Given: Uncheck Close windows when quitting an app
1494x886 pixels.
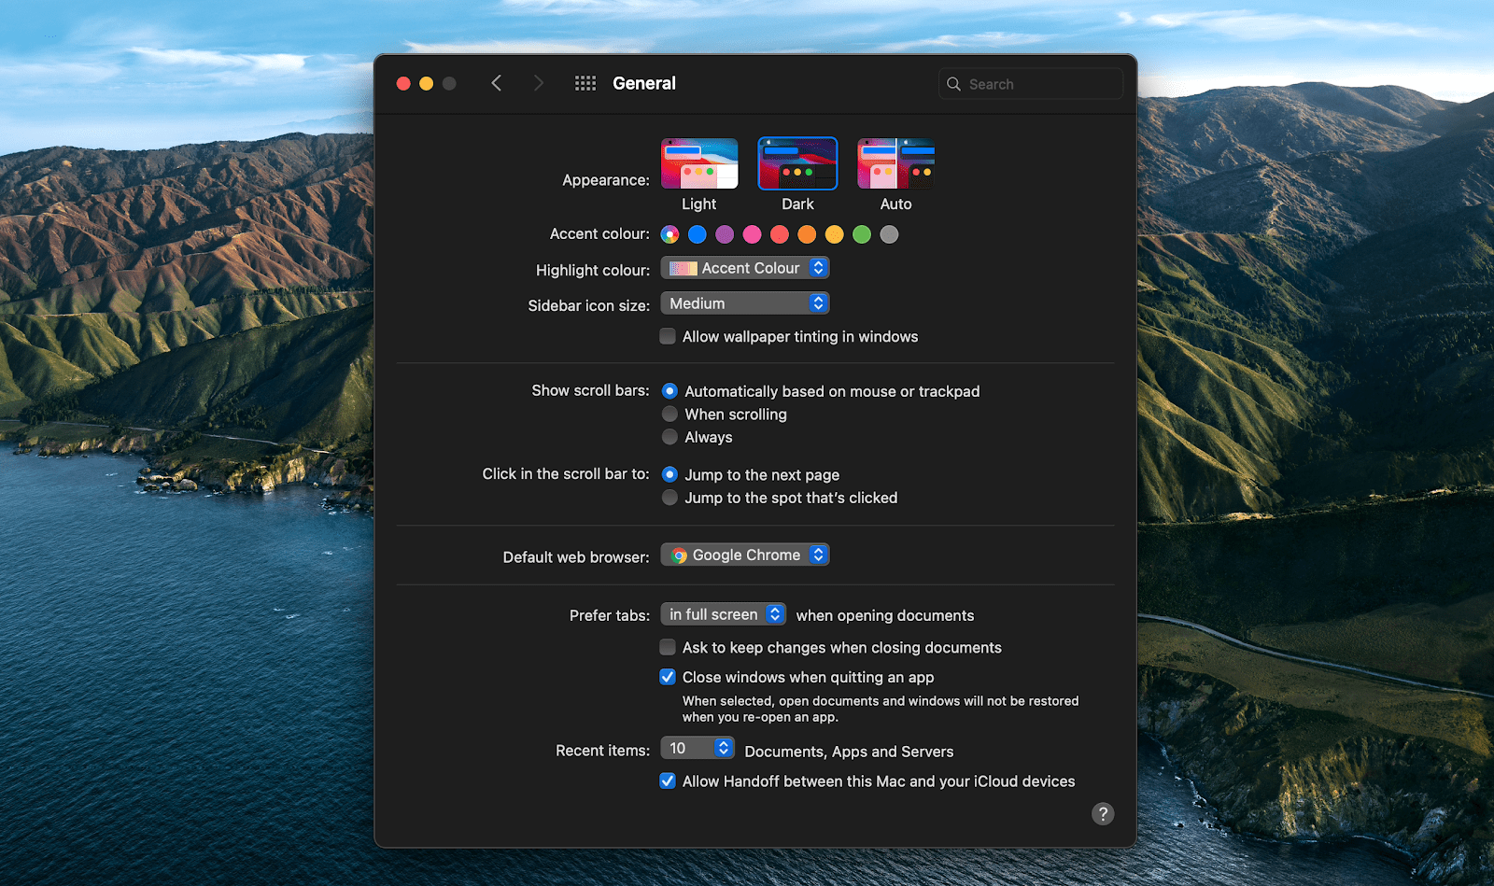Looking at the screenshot, I should (668, 676).
